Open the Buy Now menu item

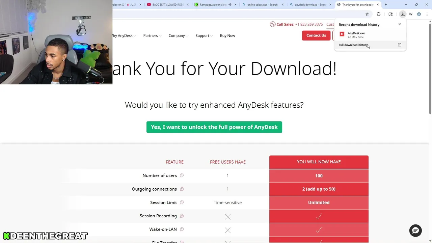point(227,36)
